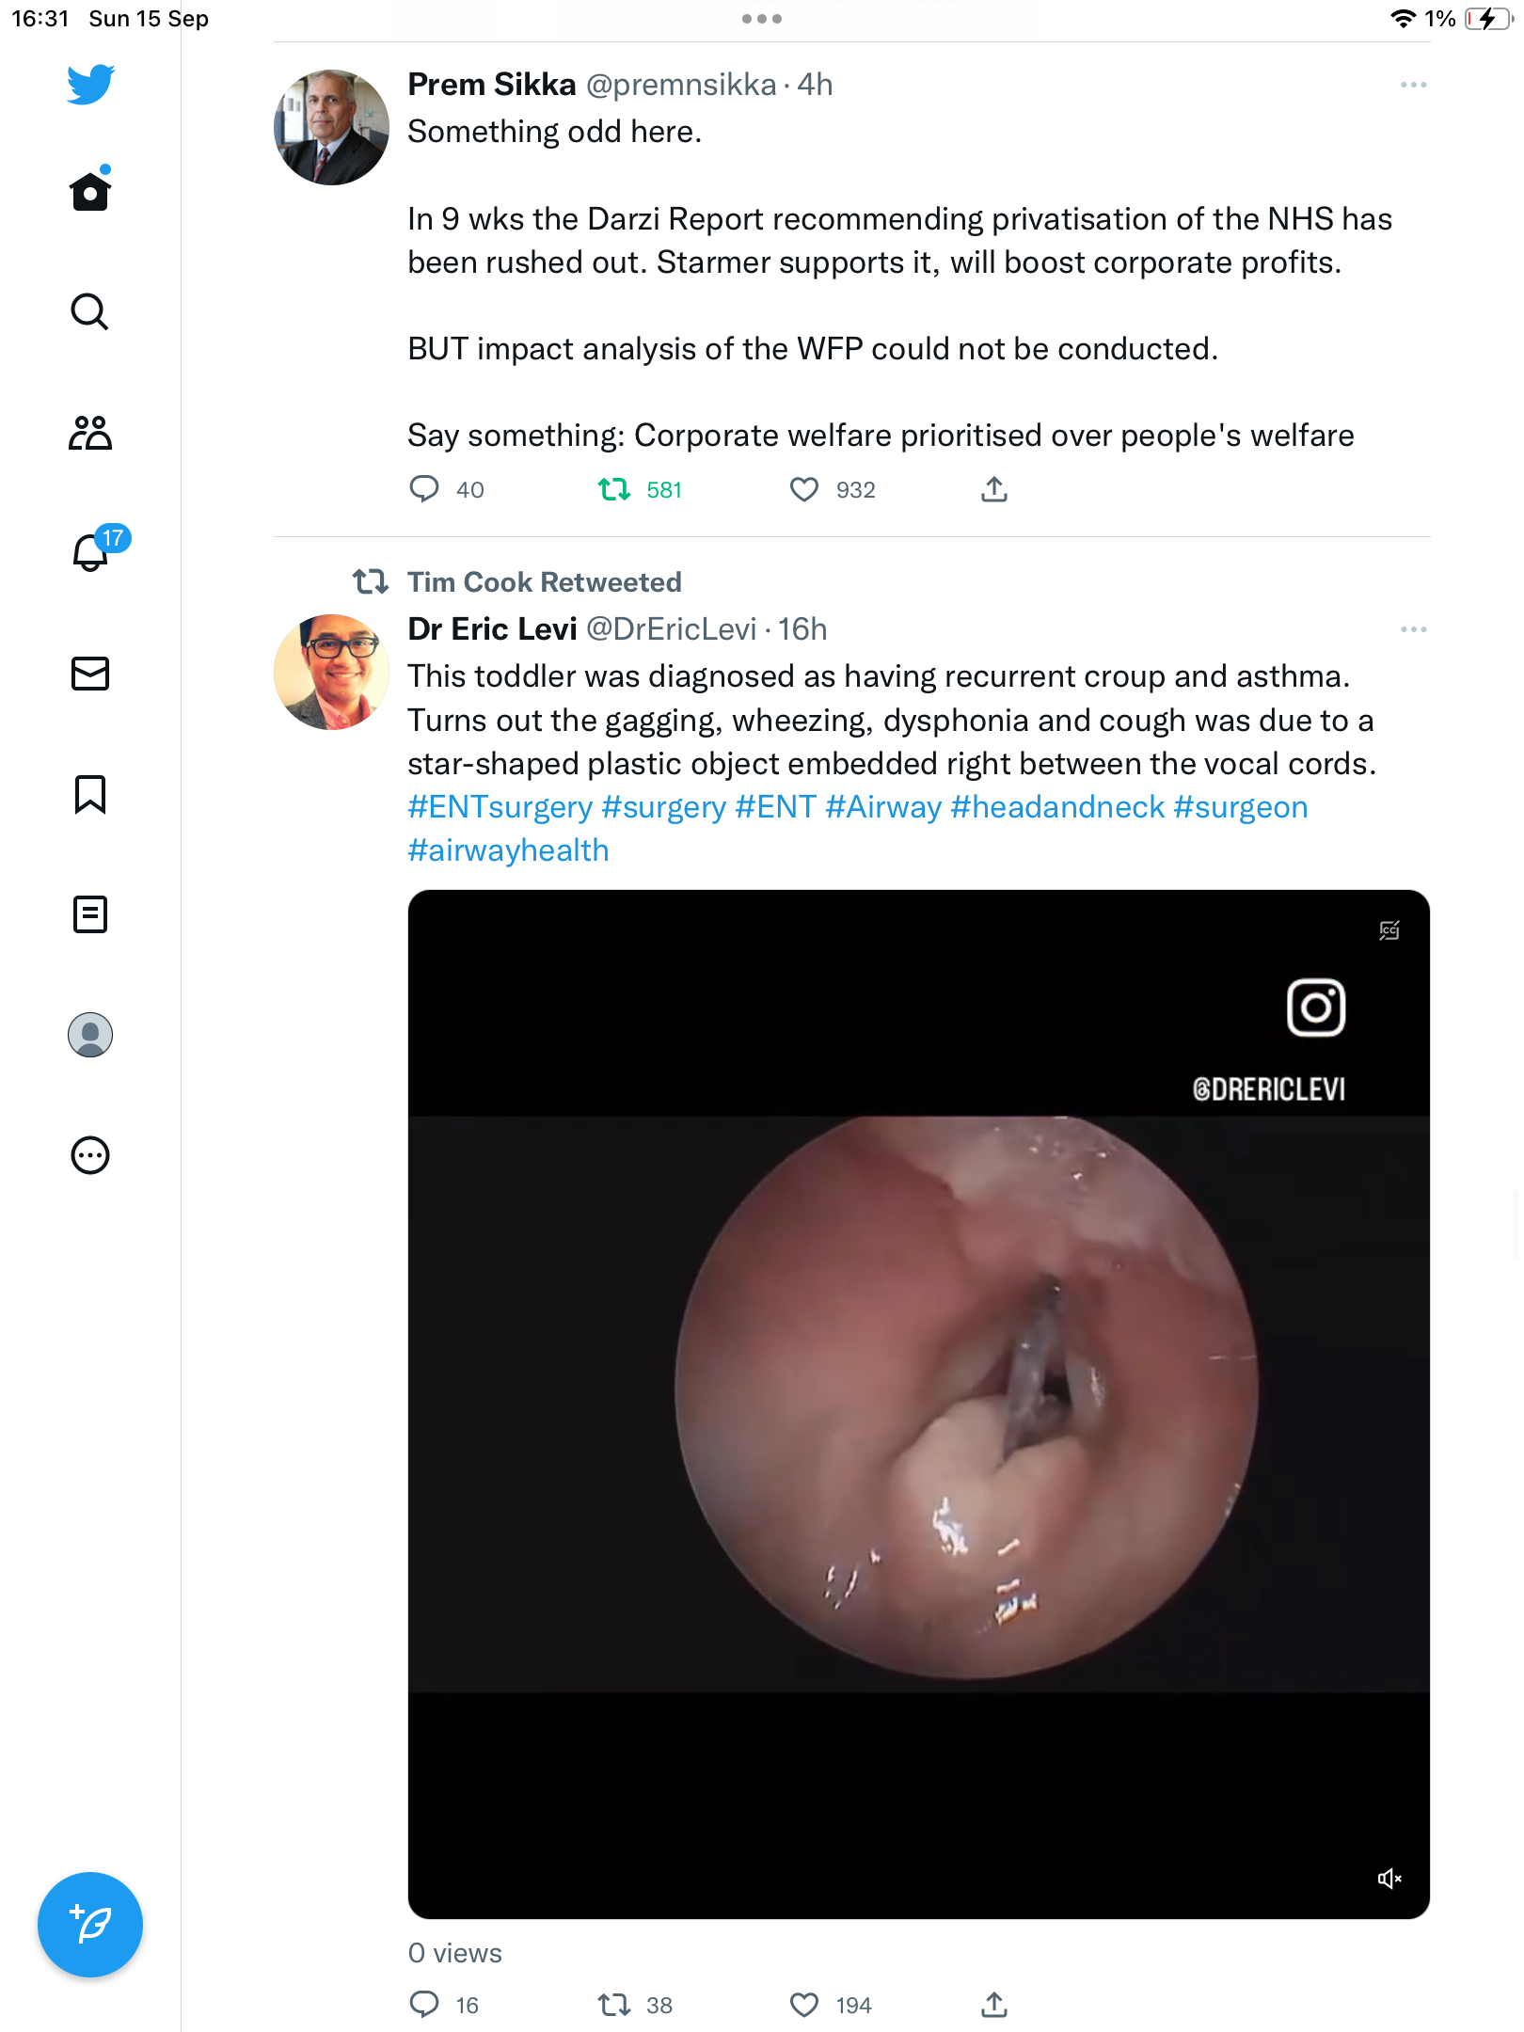
Task: Toggle video captions icon
Action: click(x=1389, y=930)
